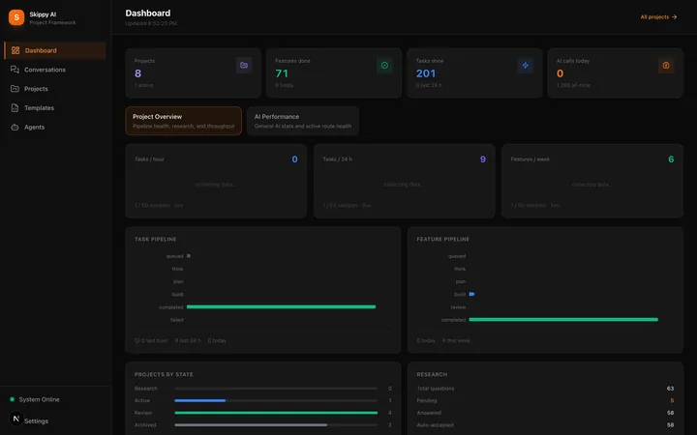Click the Auto-accepted row in Research

545,424
